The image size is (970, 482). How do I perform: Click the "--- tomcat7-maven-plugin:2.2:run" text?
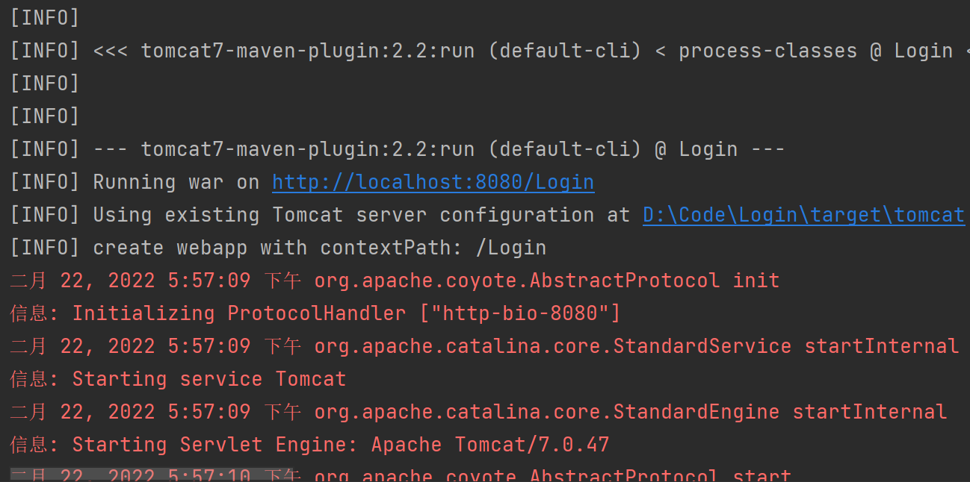pos(283,149)
